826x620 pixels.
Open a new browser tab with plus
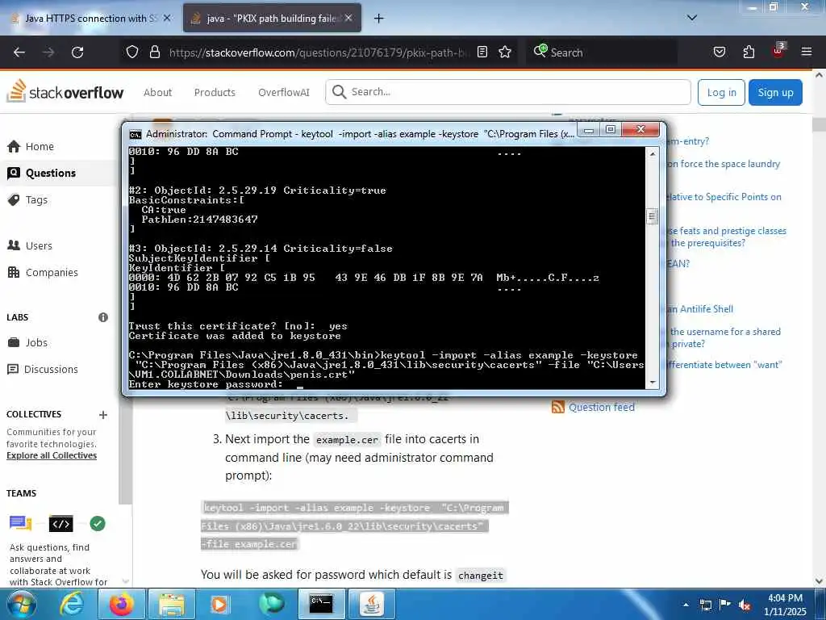(378, 19)
